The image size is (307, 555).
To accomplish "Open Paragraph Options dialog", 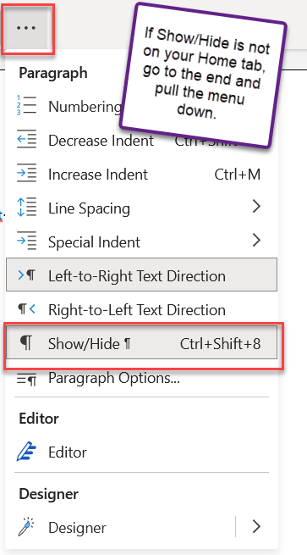I will coord(142,379).
